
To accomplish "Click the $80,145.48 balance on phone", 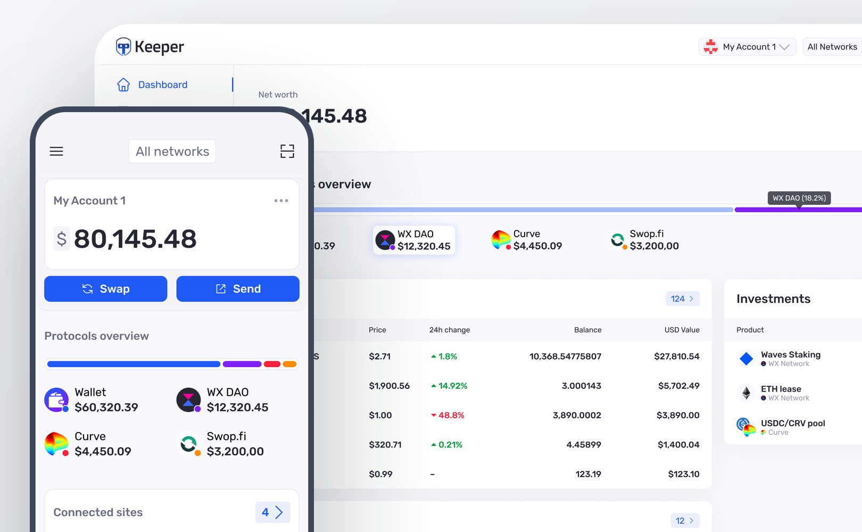I will pos(135,239).
